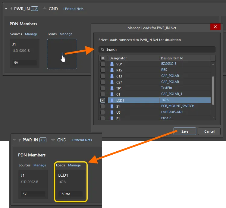Click the magnifier icon in the search bar
The image size is (226, 208).
click(x=103, y=49)
